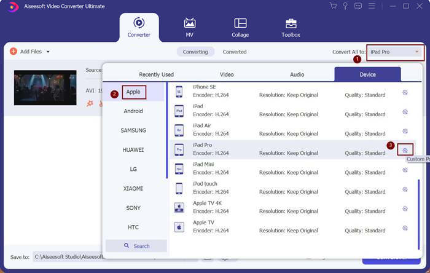
Task: Click the Apple TV 4K device icon
Action: pyautogui.click(x=179, y=208)
